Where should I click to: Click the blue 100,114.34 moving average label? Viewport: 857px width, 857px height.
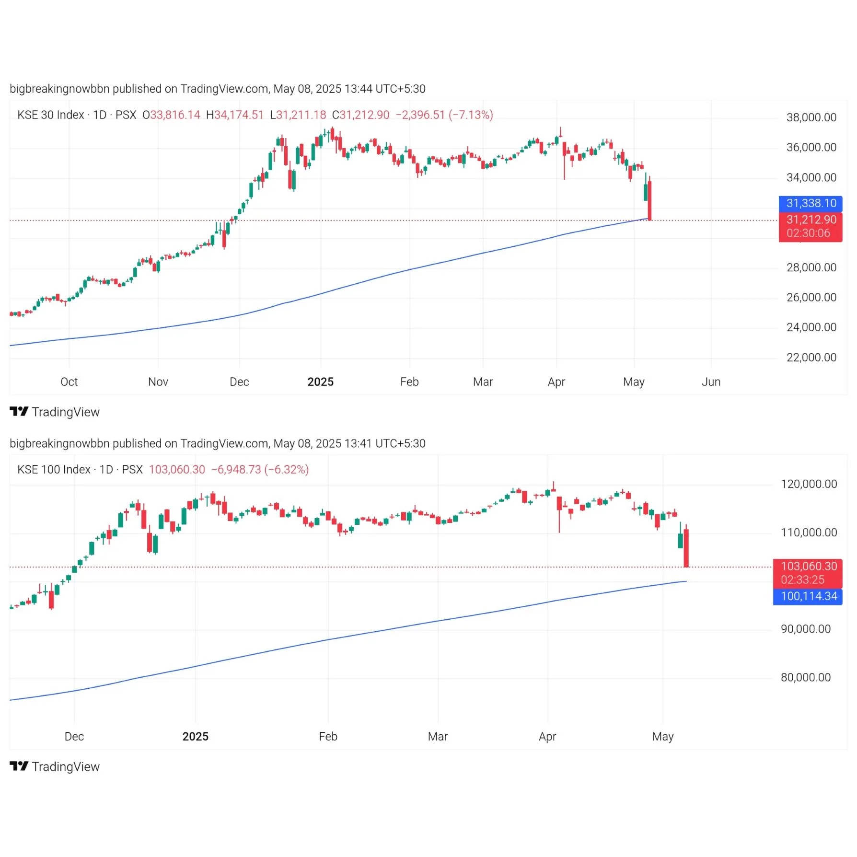click(808, 596)
